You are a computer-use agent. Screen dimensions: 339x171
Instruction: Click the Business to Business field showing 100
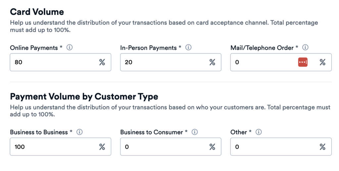[53, 147]
